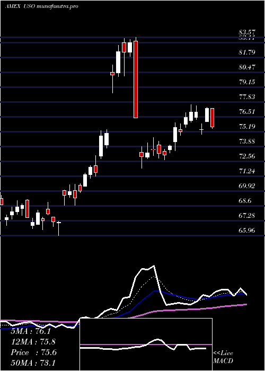The image size is (265, 371).
Task: Click the 12MA : 75.8 legend text
Action: pyautogui.click(x=33, y=342)
